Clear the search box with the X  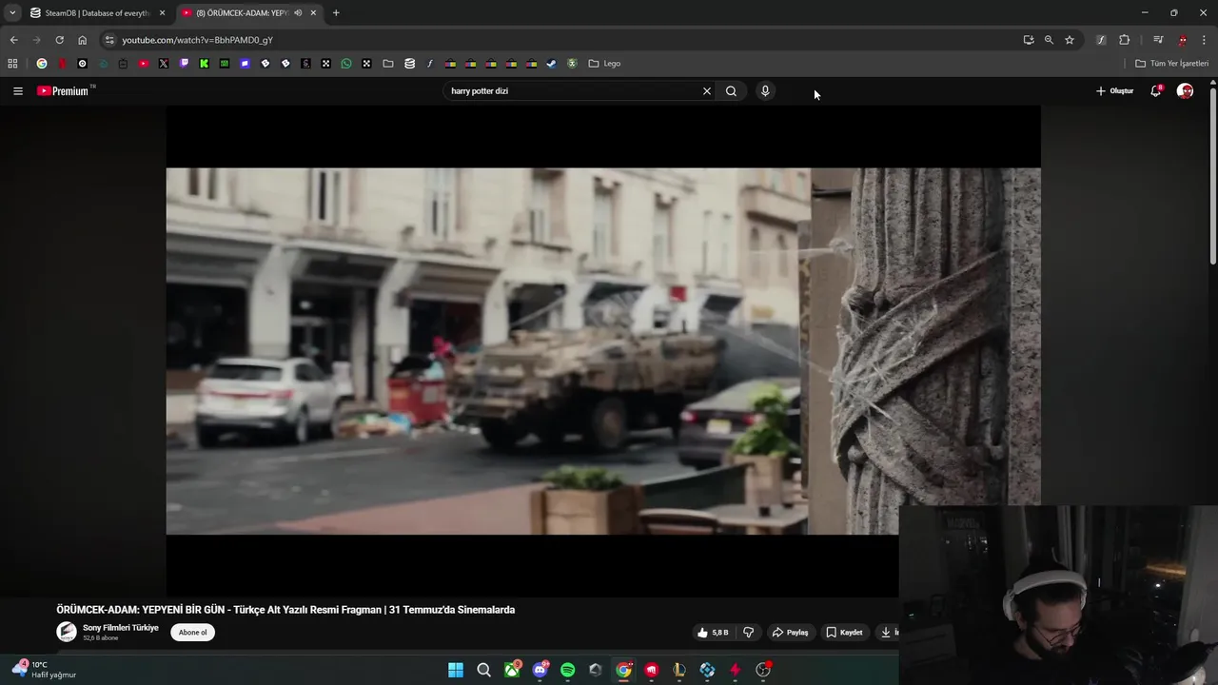point(707,91)
